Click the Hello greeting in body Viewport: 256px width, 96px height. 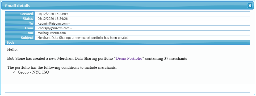pos(12,50)
